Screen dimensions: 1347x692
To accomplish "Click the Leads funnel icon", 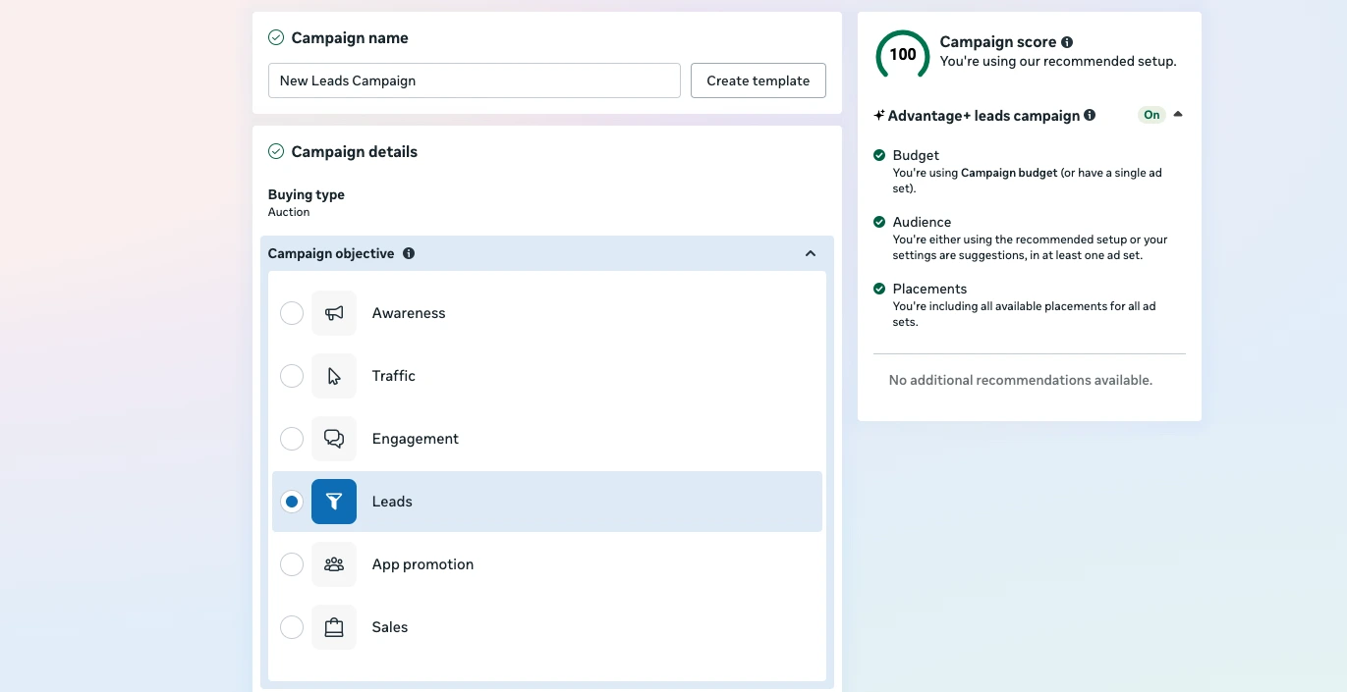I will [334, 502].
